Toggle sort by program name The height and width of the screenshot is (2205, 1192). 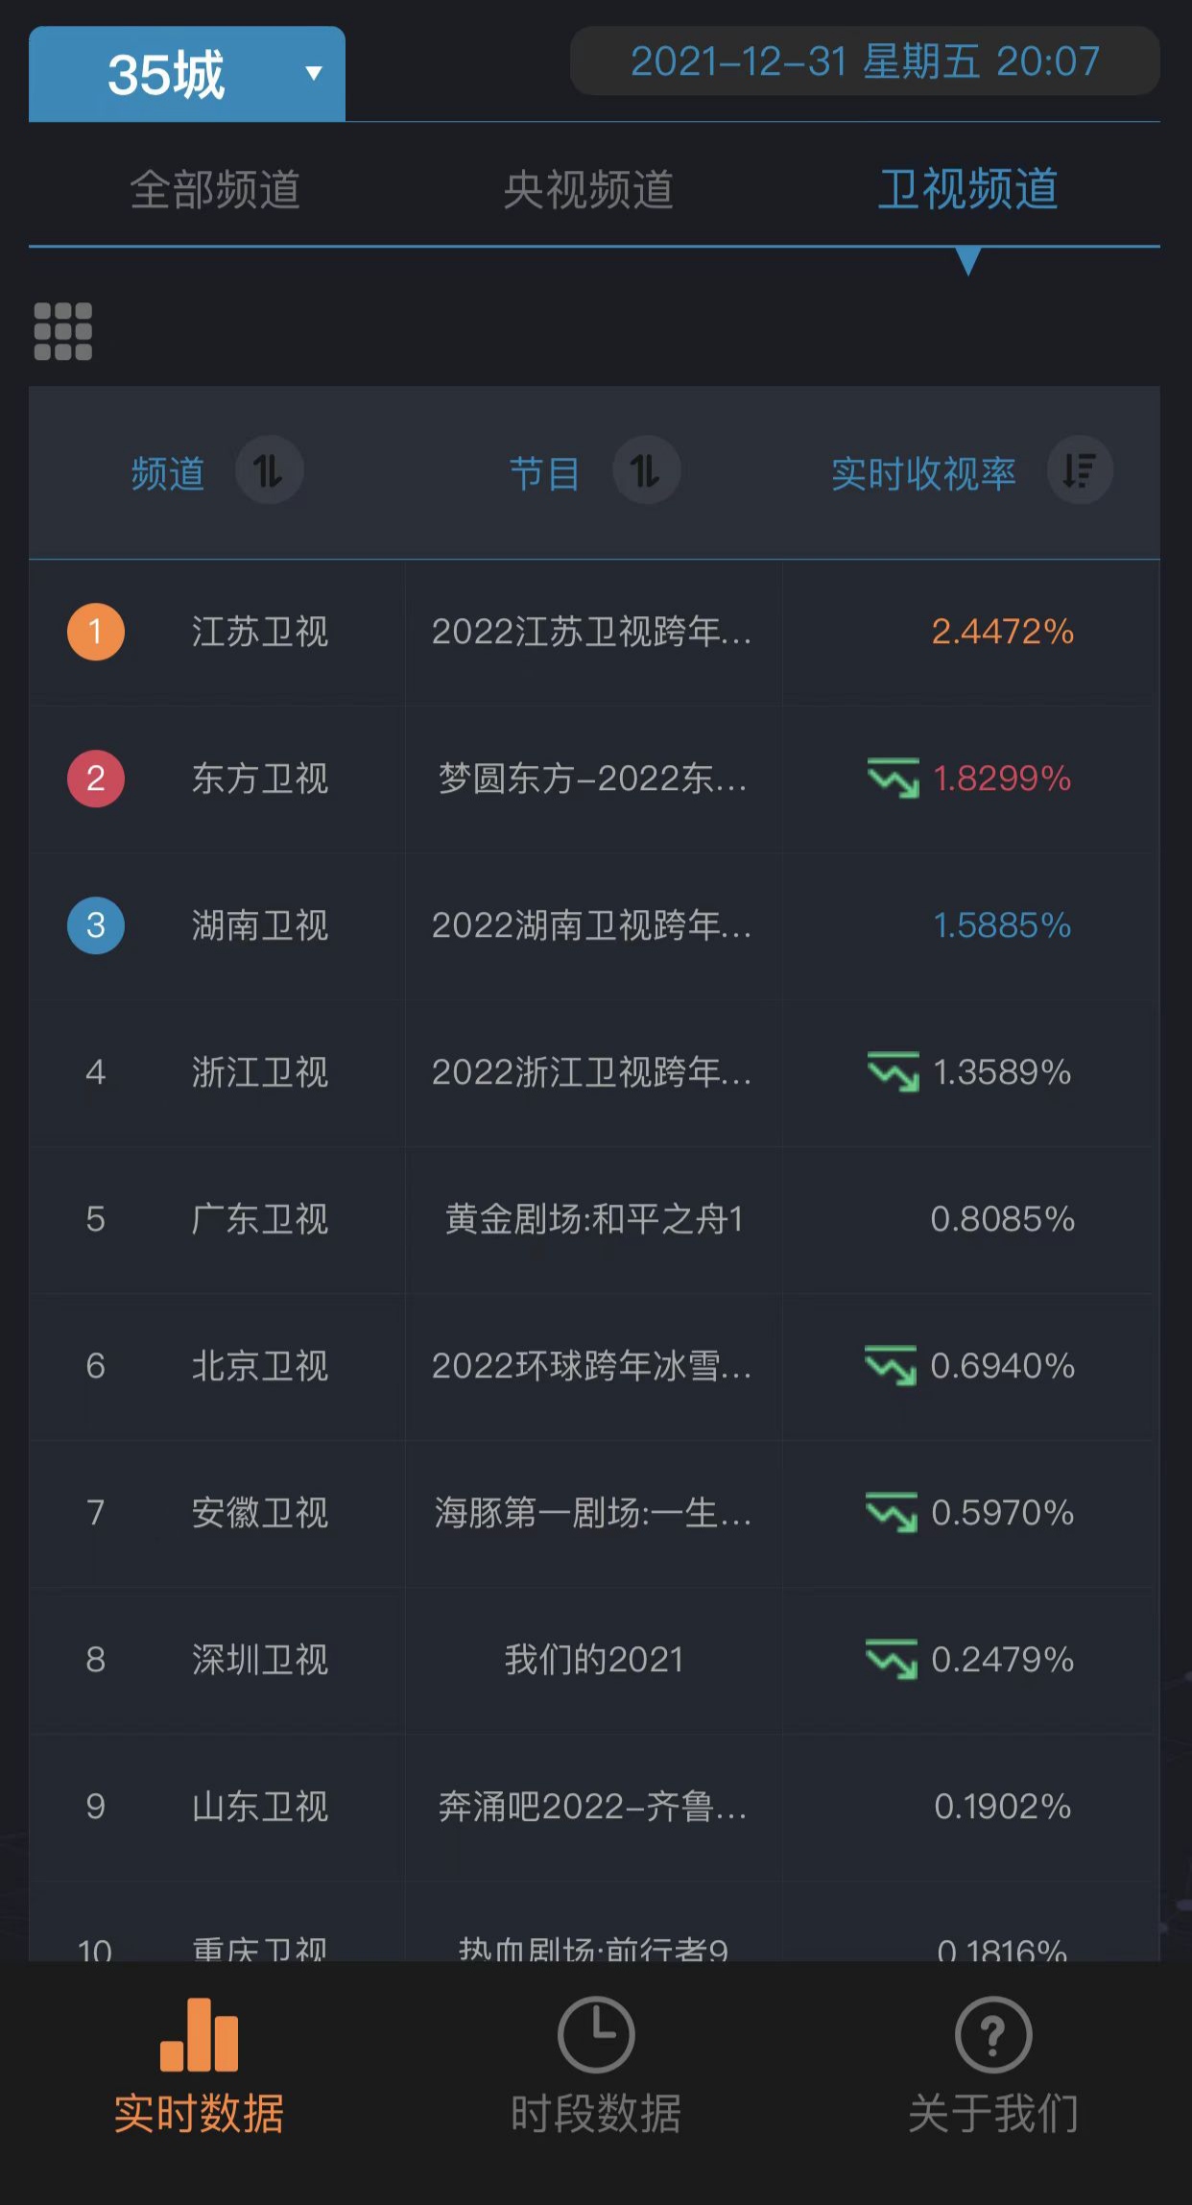tap(646, 471)
